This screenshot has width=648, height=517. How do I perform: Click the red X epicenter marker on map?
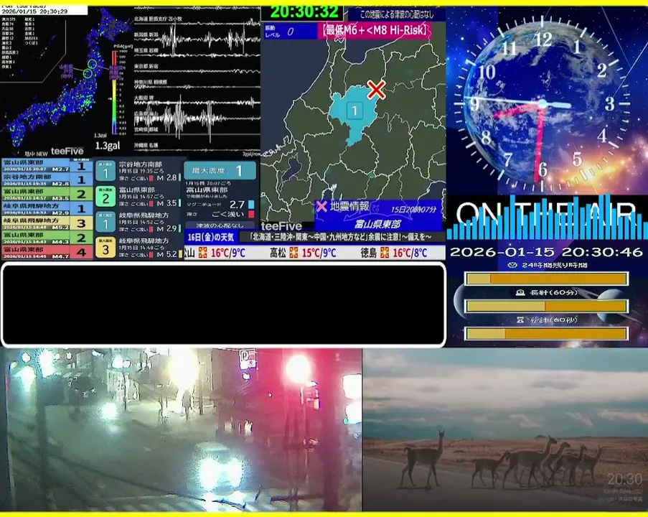point(376,89)
